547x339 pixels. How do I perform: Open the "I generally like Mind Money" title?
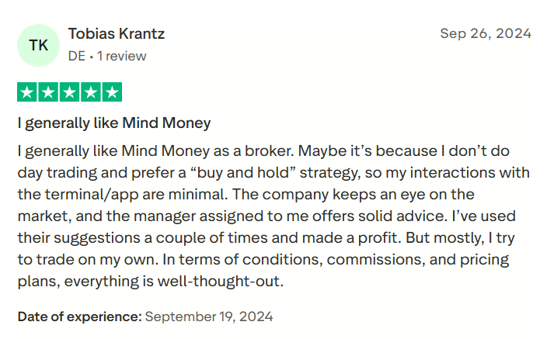[114, 123]
